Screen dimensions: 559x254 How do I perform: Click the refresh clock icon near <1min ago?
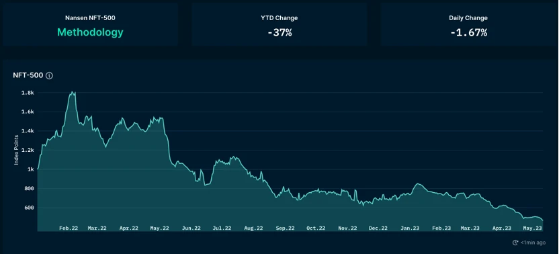(x=515, y=243)
